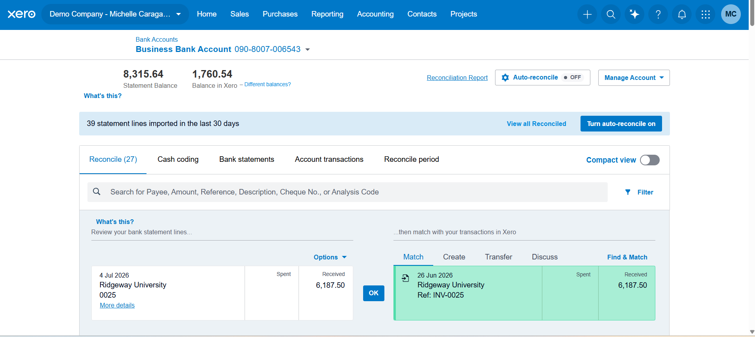Click What's this? above Review statement lines
The height and width of the screenshot is (337, 755).
(x=115, y=222)
